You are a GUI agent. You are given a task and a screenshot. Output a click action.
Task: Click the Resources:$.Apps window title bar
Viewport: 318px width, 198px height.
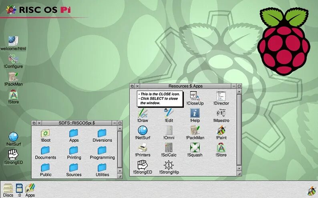(185, 86)
